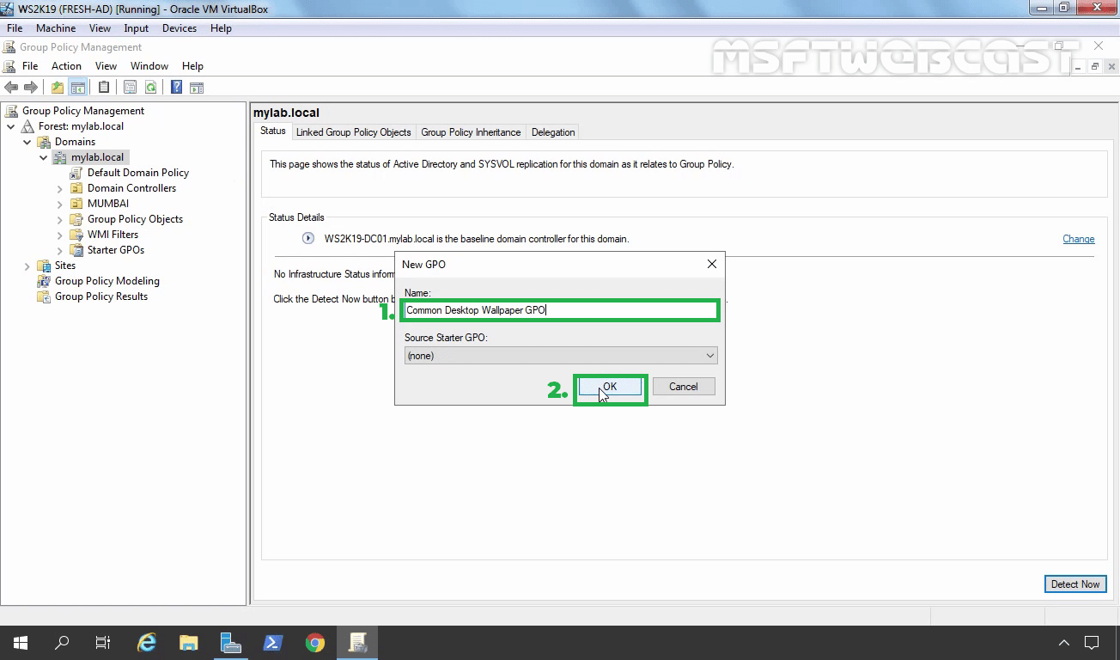Image resolution: width=1120 pixels, height=660 pixels.
Task: Launch Google Chrome from the taskbar
Action: point(314,642)
